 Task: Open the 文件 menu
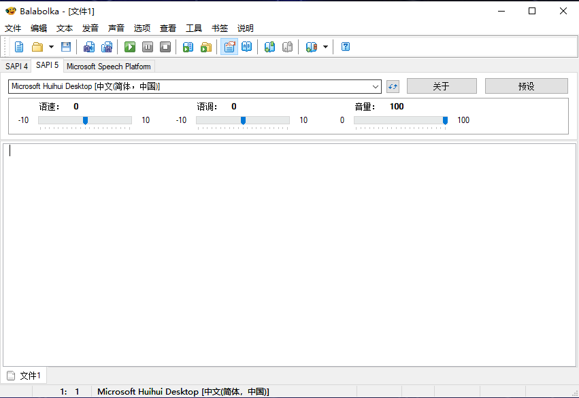pyautogui.click(x=13, y=29)
